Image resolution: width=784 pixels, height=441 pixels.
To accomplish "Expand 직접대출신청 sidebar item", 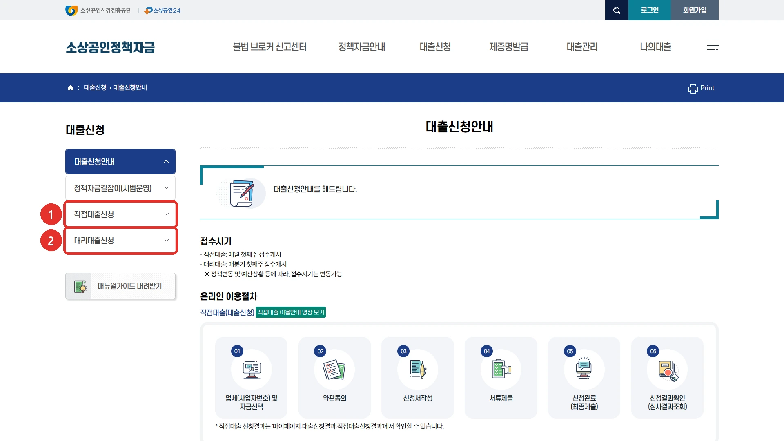I will point(120,214).
